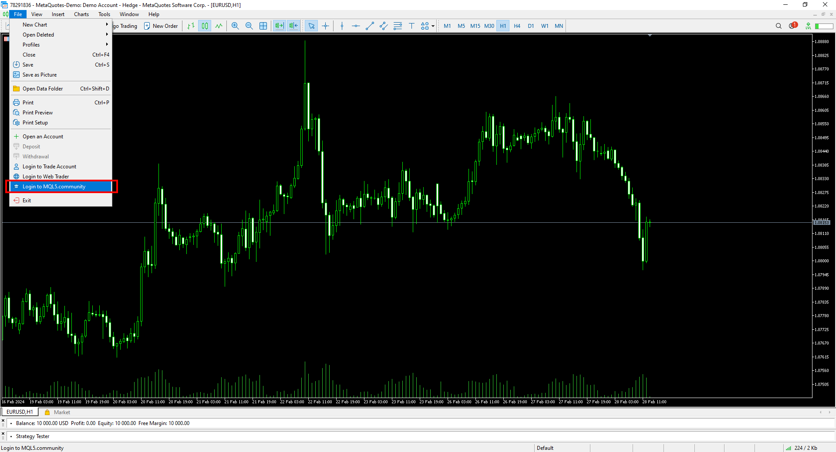The image size is (836, 452).
Task: Close the Toolbox balance panel
Action: click(x=3, y=421)
